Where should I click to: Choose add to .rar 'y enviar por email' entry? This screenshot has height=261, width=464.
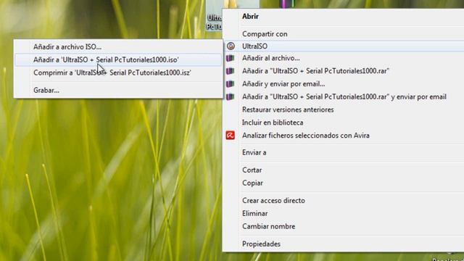coord(344,96)
